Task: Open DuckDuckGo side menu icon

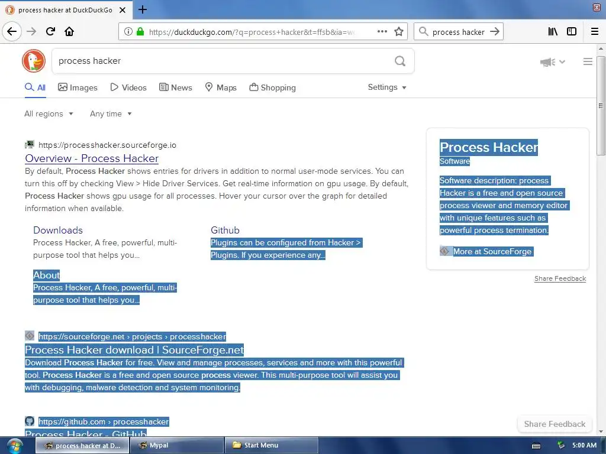Action: [x=588, y=61]
